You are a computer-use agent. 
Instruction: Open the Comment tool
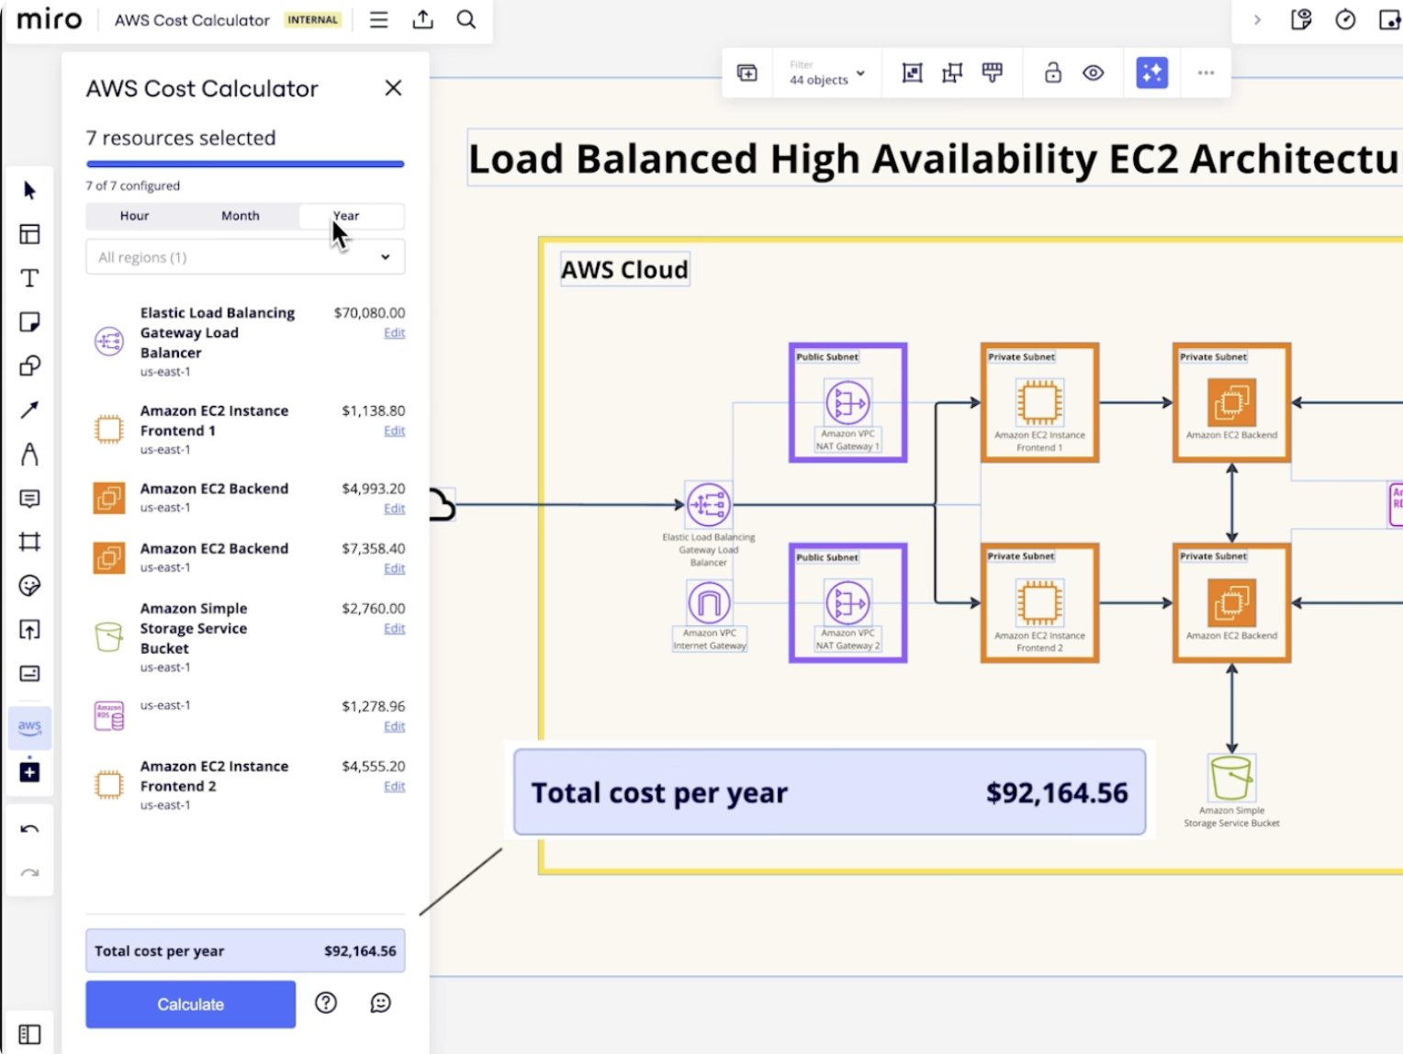[28, 499]
